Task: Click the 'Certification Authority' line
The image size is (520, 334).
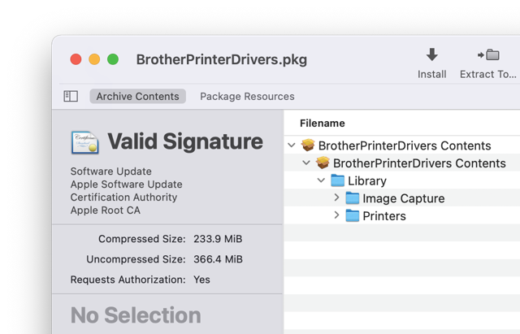Action: click(123, 197)
